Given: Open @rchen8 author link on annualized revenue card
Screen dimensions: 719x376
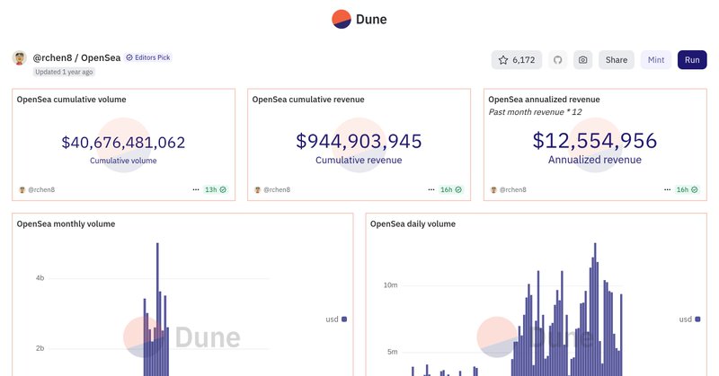Looking at the screenshot, I should click(509, 189).
